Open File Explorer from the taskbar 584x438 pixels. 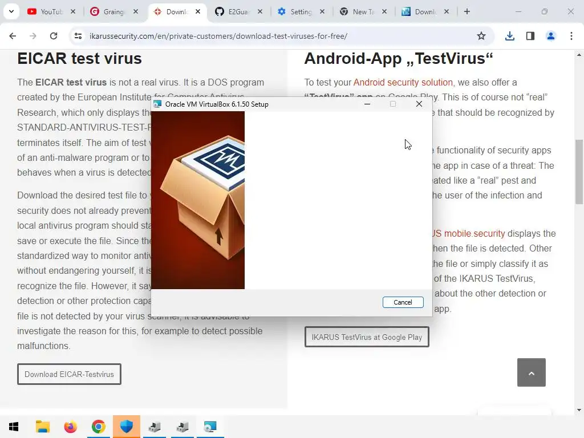point(42,427)
